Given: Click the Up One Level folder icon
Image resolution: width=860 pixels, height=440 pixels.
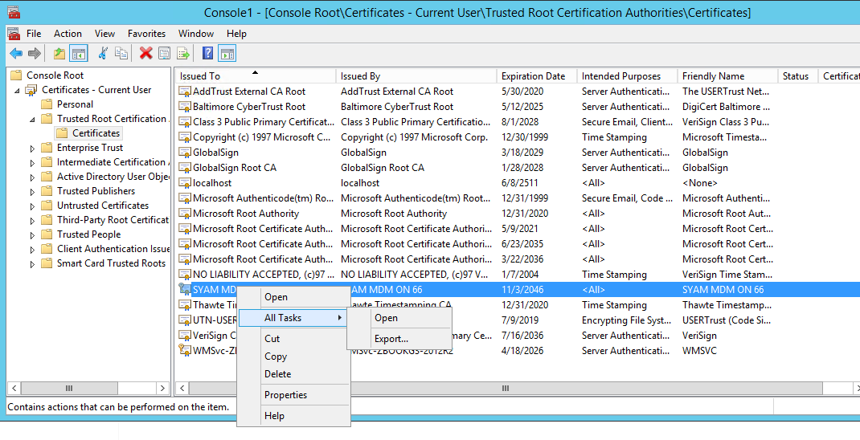Looking at the screenshot, I should point(59,54).
